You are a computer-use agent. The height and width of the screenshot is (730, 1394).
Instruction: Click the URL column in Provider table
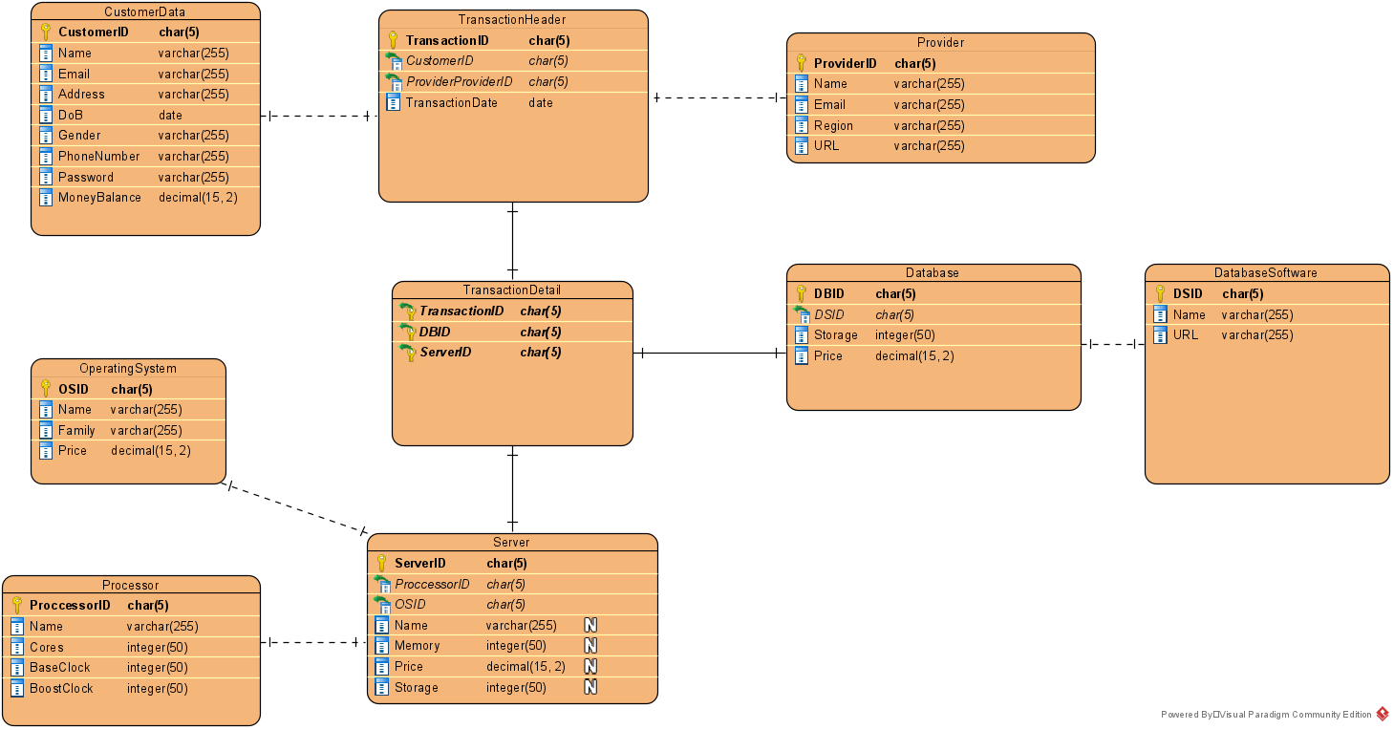941,145
